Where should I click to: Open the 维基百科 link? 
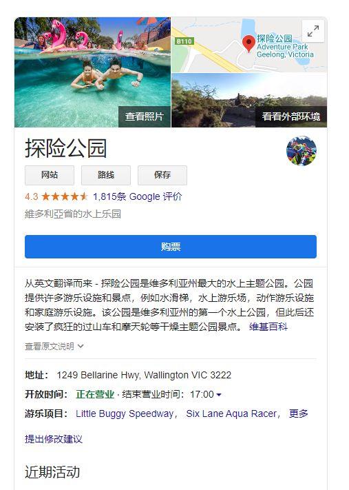(268, 327)
